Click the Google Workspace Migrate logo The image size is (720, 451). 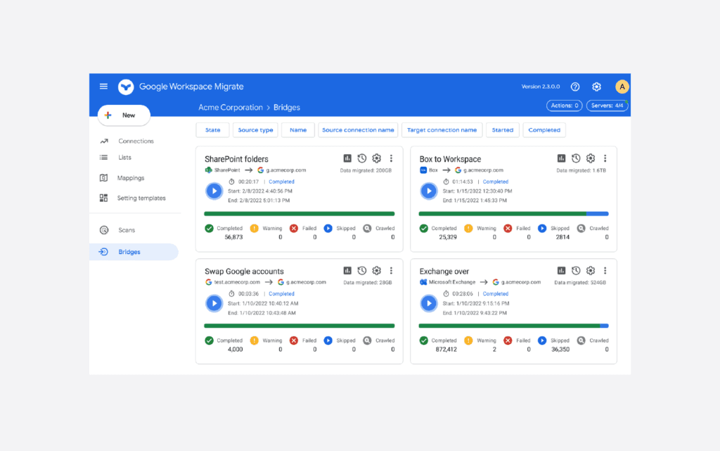[x=126, y=87]
